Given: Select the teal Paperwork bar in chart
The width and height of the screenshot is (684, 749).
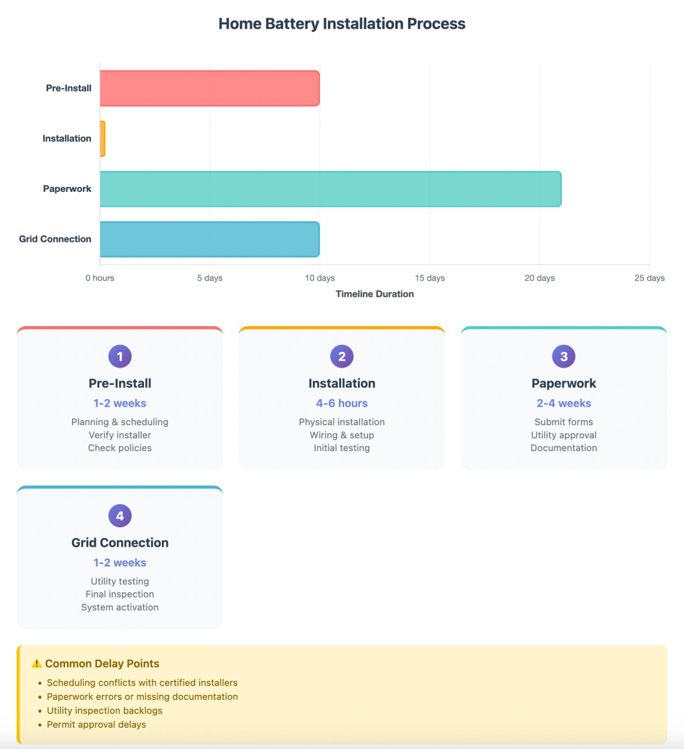Looking at the screenshot, I should (x=331, y=189).
